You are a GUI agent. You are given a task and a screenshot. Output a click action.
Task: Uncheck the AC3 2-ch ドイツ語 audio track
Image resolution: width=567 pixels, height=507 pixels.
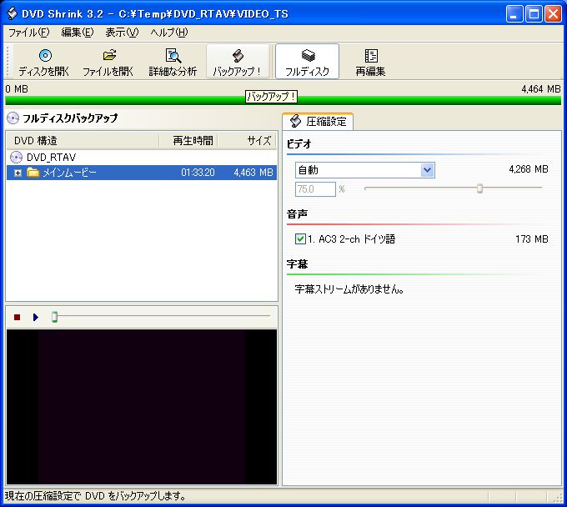(301, 239)
